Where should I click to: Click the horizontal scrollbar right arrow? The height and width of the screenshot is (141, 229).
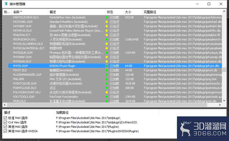[220, 105]
